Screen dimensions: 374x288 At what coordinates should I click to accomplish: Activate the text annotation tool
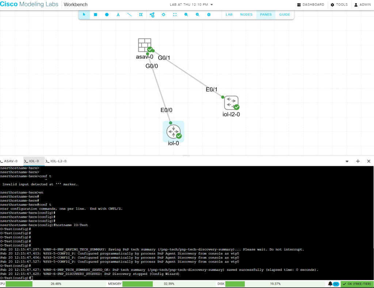118,15
